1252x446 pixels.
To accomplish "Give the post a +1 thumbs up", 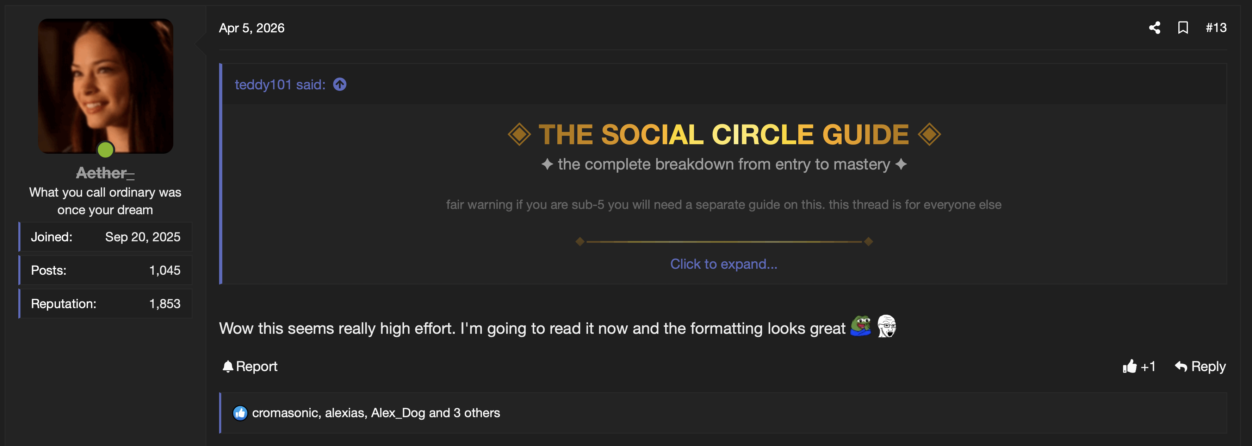I will [x=1139, y=367].
